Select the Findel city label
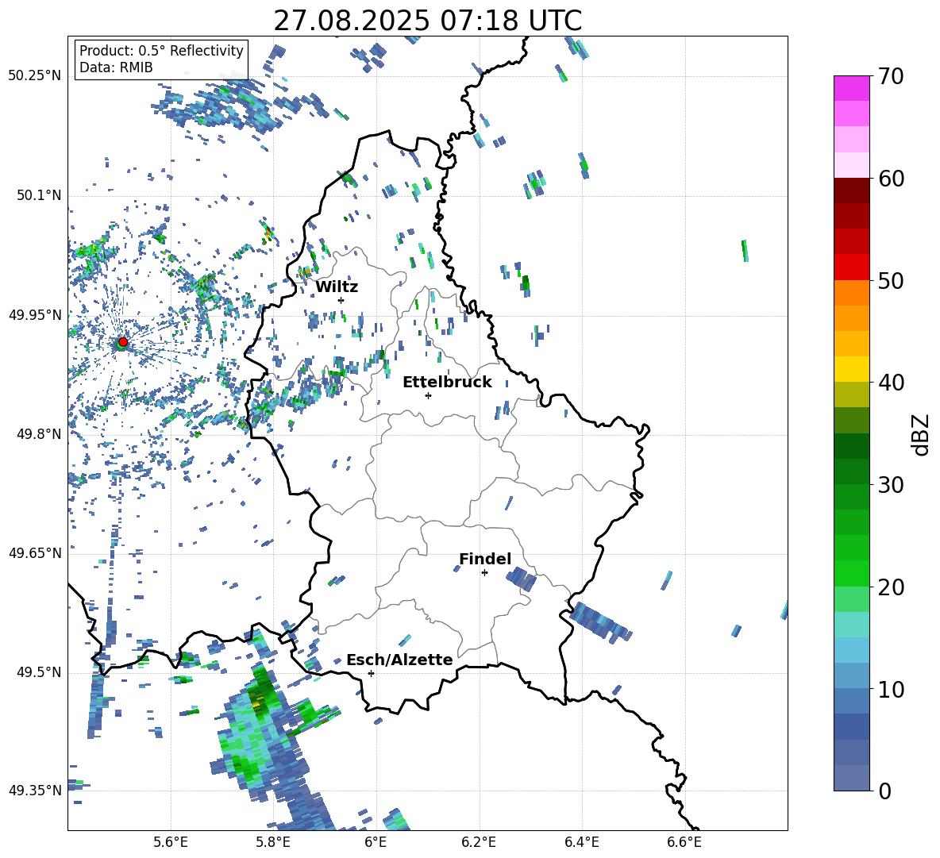The height and width of the screenshot is (858, 940). pyautogui.click(x=485, y=559)
